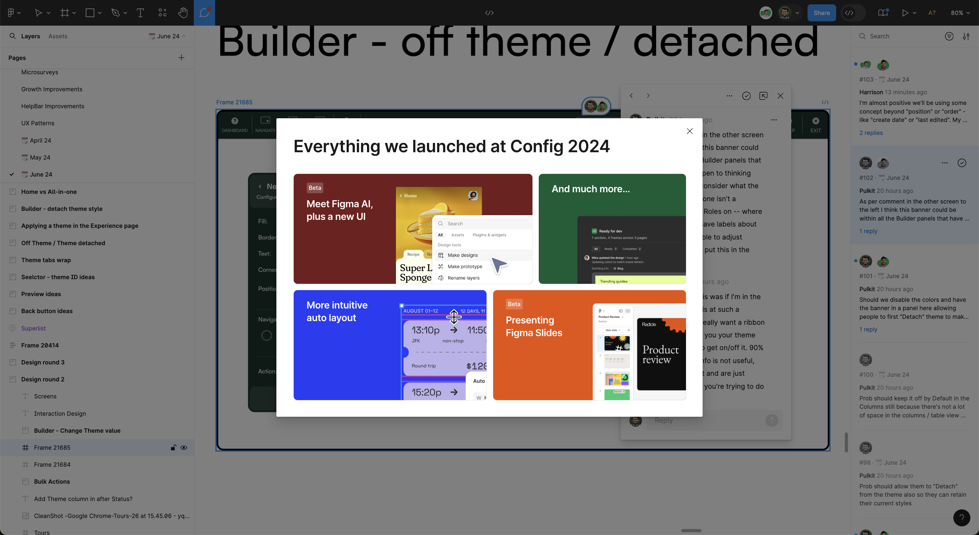
Task: Open comment thread more options
Action: [729, 96]
